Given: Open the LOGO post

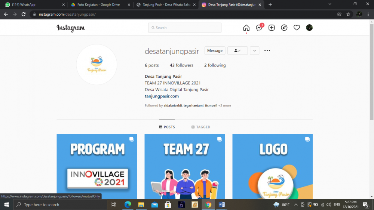Looking at the screenshot, I should 272,166.
